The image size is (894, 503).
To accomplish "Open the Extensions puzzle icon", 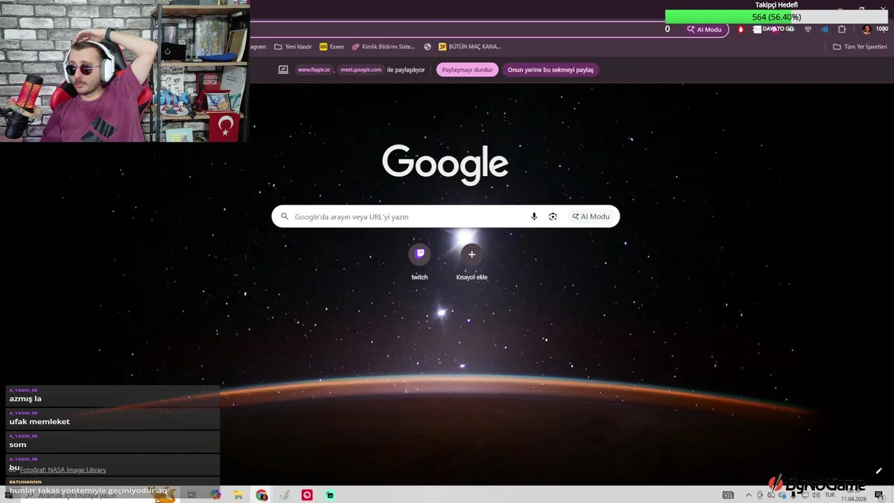I will (x=842, y=29).
